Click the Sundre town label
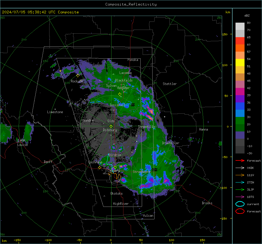This screenshot has height=244, width=262. (x=88, y=120)
